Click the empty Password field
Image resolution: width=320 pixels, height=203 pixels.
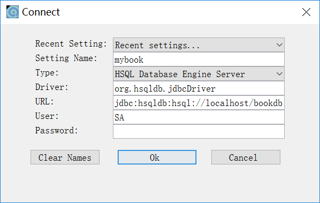[199, 132]
